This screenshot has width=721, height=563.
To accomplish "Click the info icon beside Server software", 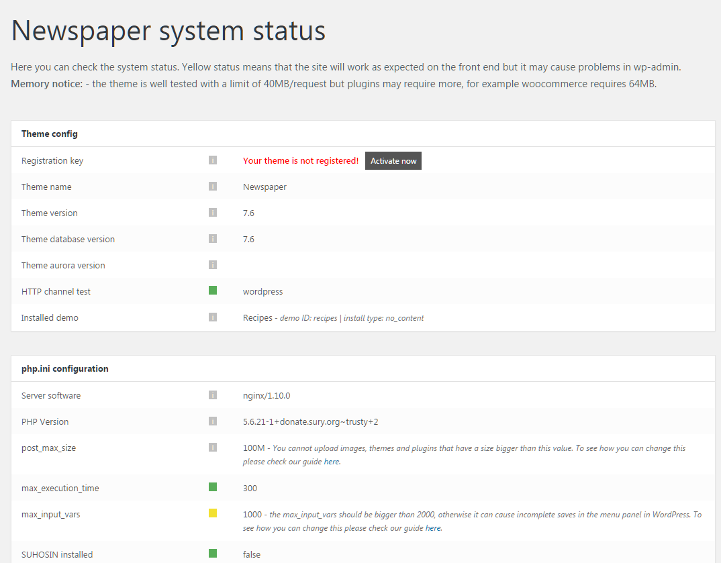I will [212, 395].
